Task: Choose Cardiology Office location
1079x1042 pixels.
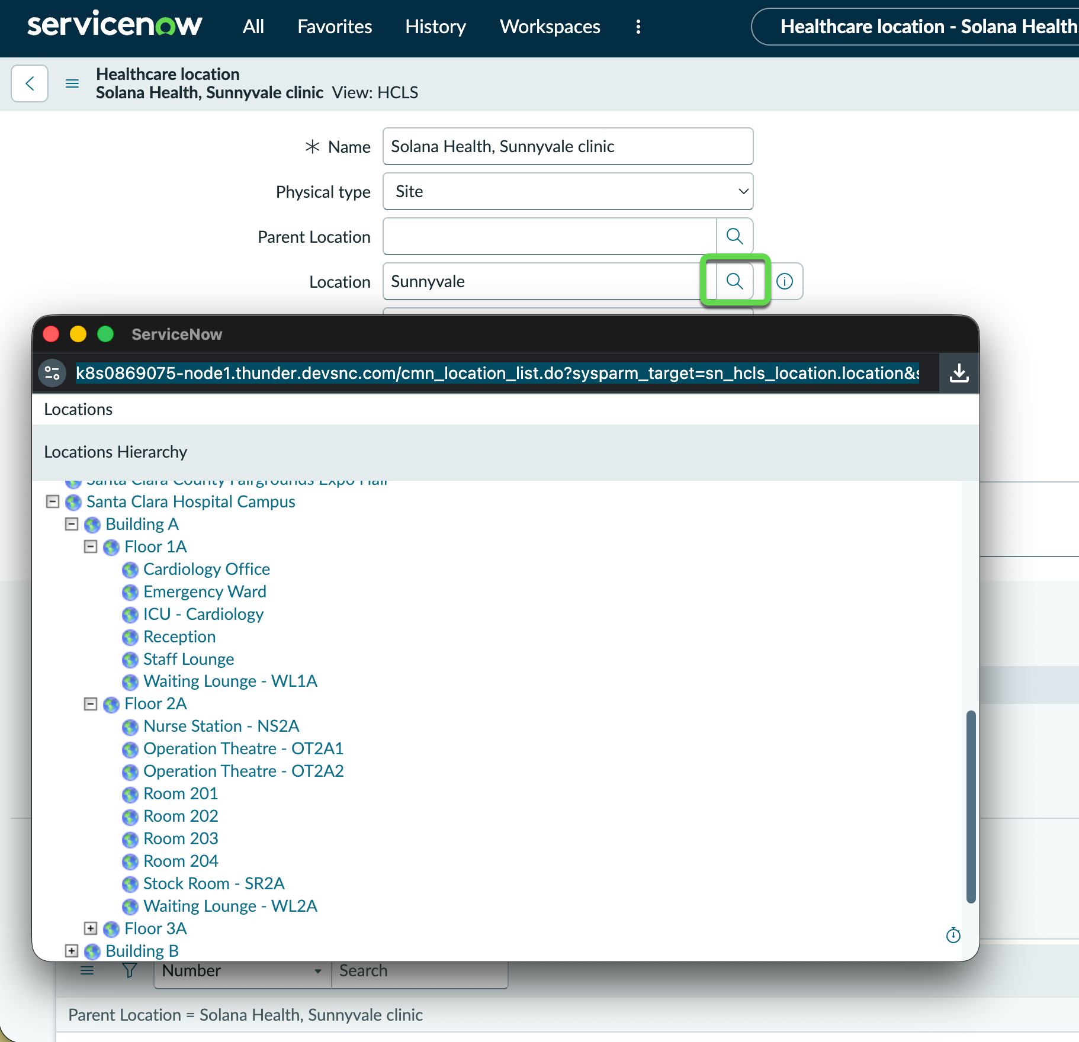Action: point(207,569)
